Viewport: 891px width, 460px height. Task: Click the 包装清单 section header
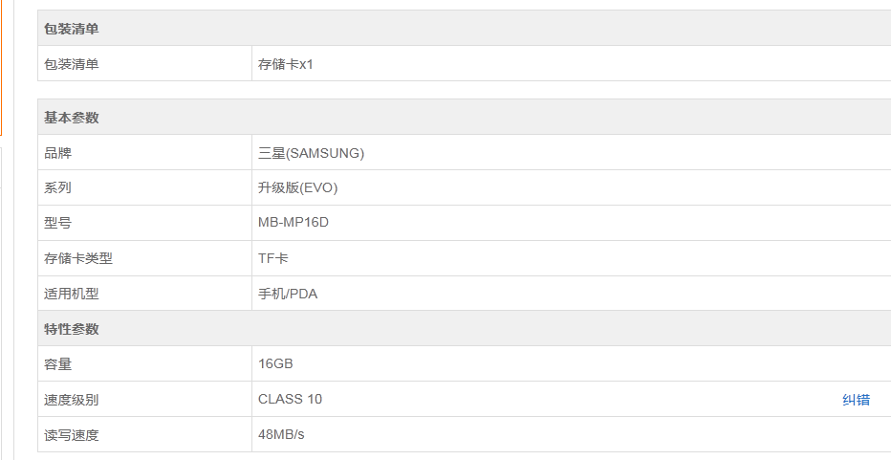[x=72, y=29]
